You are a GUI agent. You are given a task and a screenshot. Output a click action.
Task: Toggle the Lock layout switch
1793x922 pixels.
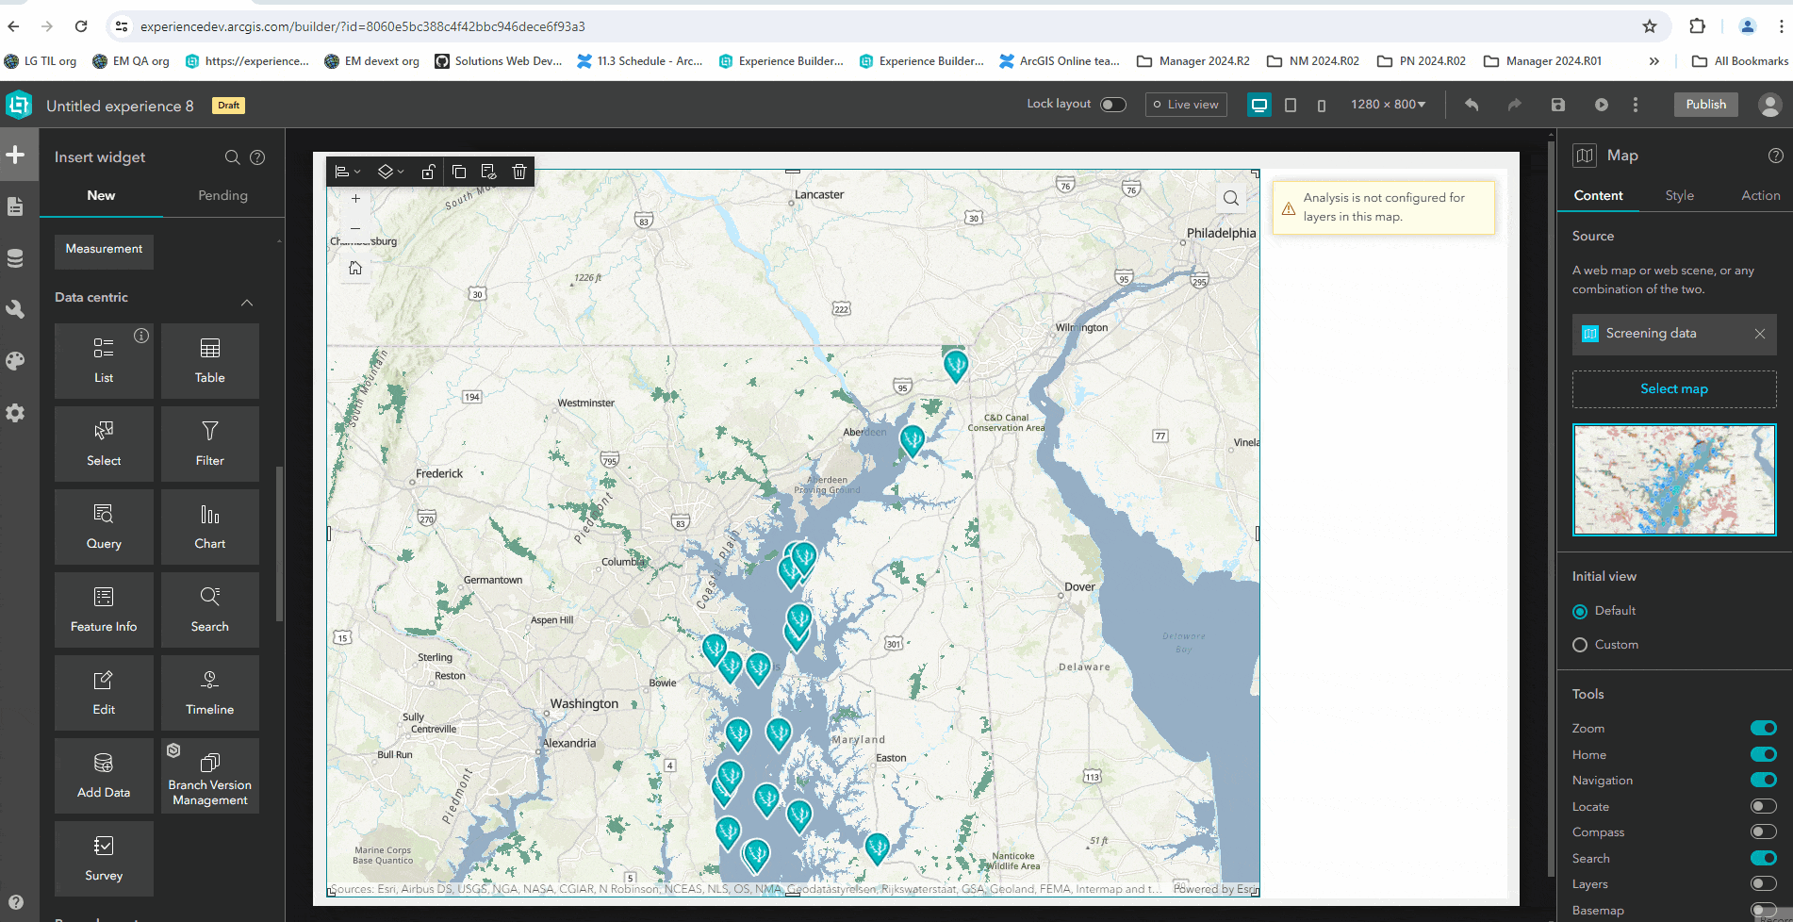tap(1112, 105)
